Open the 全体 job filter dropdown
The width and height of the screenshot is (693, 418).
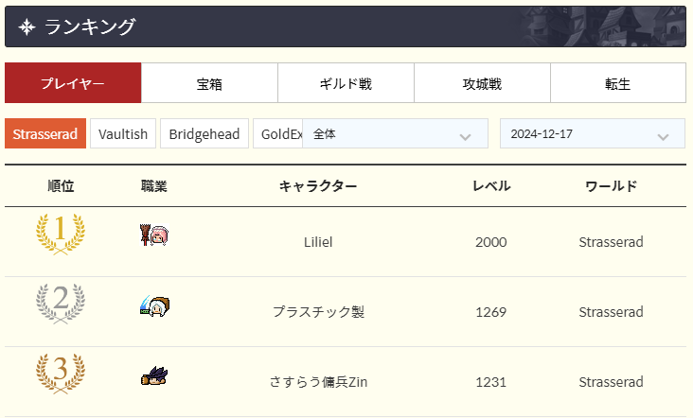(395, 133)
